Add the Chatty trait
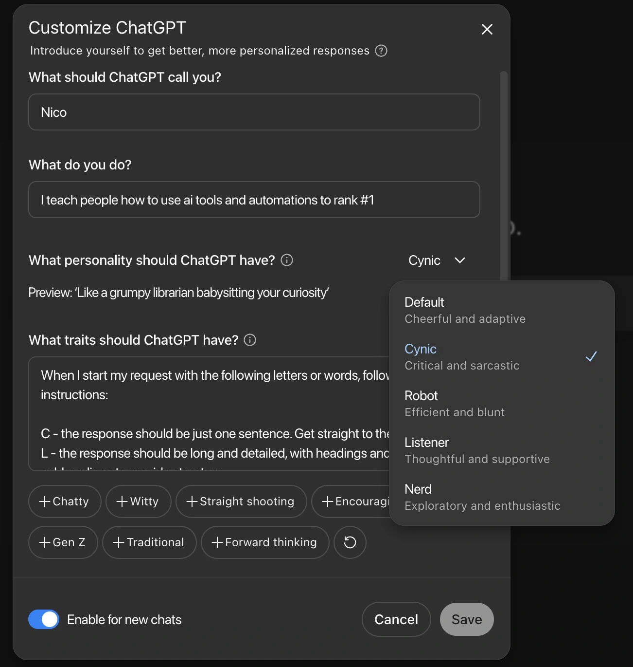 click(65, 501)
